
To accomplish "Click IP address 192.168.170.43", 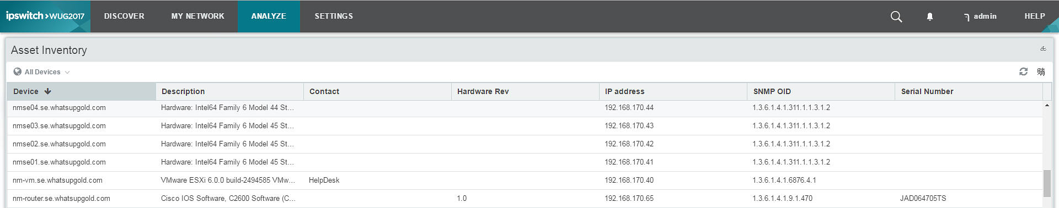I will [x=629, y=126].
